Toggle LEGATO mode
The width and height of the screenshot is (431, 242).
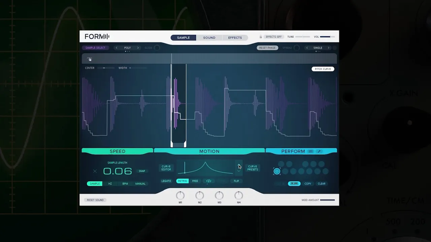pyautogui.click(x=166, y=181)
